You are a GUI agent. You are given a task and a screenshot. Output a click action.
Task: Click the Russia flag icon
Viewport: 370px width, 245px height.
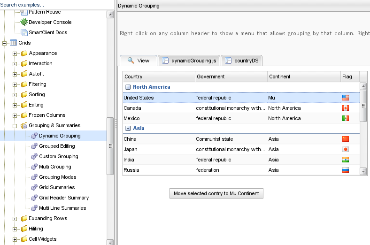346,170
